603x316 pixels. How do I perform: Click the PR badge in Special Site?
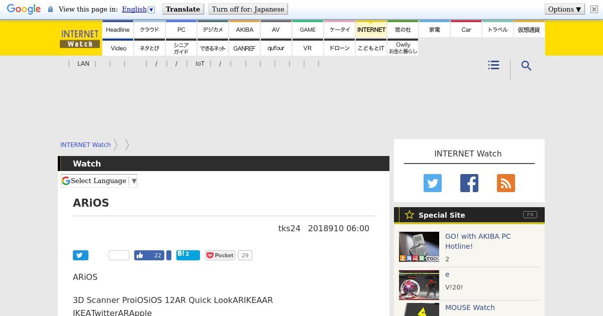coord(530,215)
